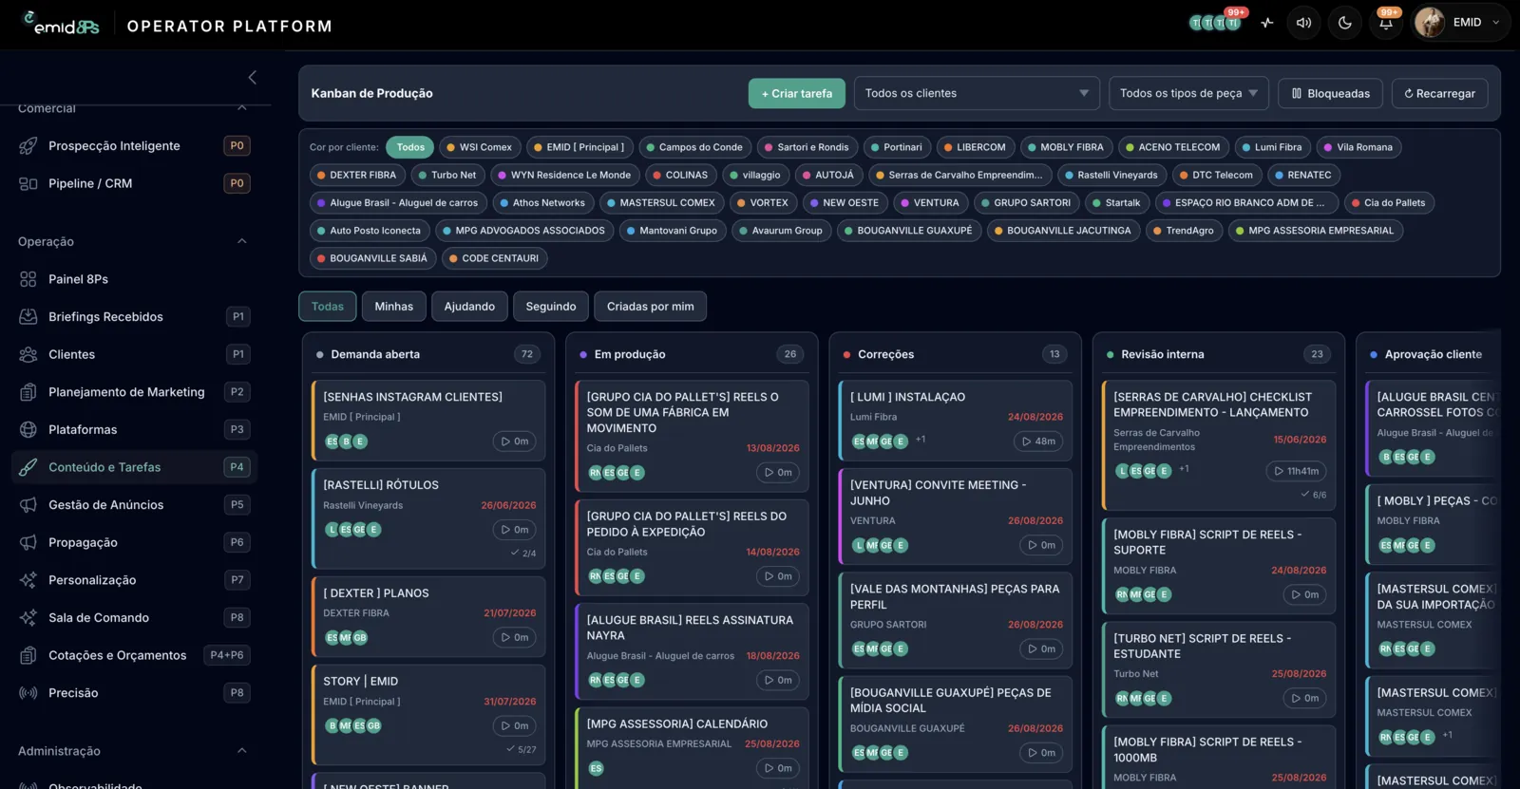Open Sala de Comando icon
The width and height of the screenshot is (1520, 789).
[x=28, y=617]
